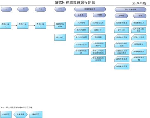
Task: Click the 雲端系統專題 elective box
Action: tap(122, 37)
